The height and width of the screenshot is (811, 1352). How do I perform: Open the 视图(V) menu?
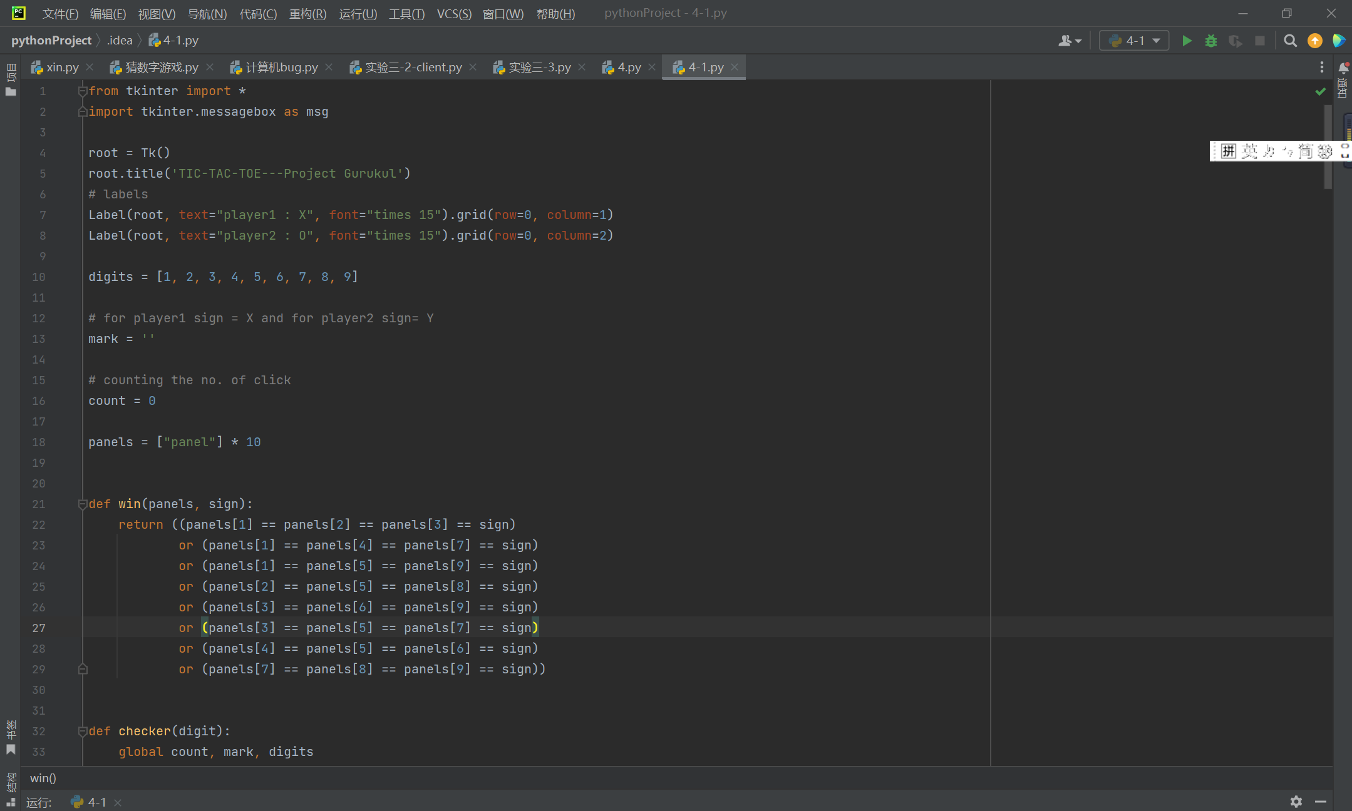pyautogui.click(x=157, y=14)
